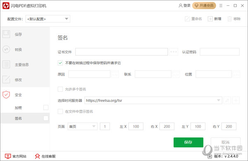Image resolution: width=248 pixels, height=161 pixels.
Task: Click the 认证密码 input field
Action: tap(220, 52)
